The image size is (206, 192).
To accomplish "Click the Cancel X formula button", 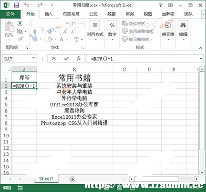I will point(54,59).
